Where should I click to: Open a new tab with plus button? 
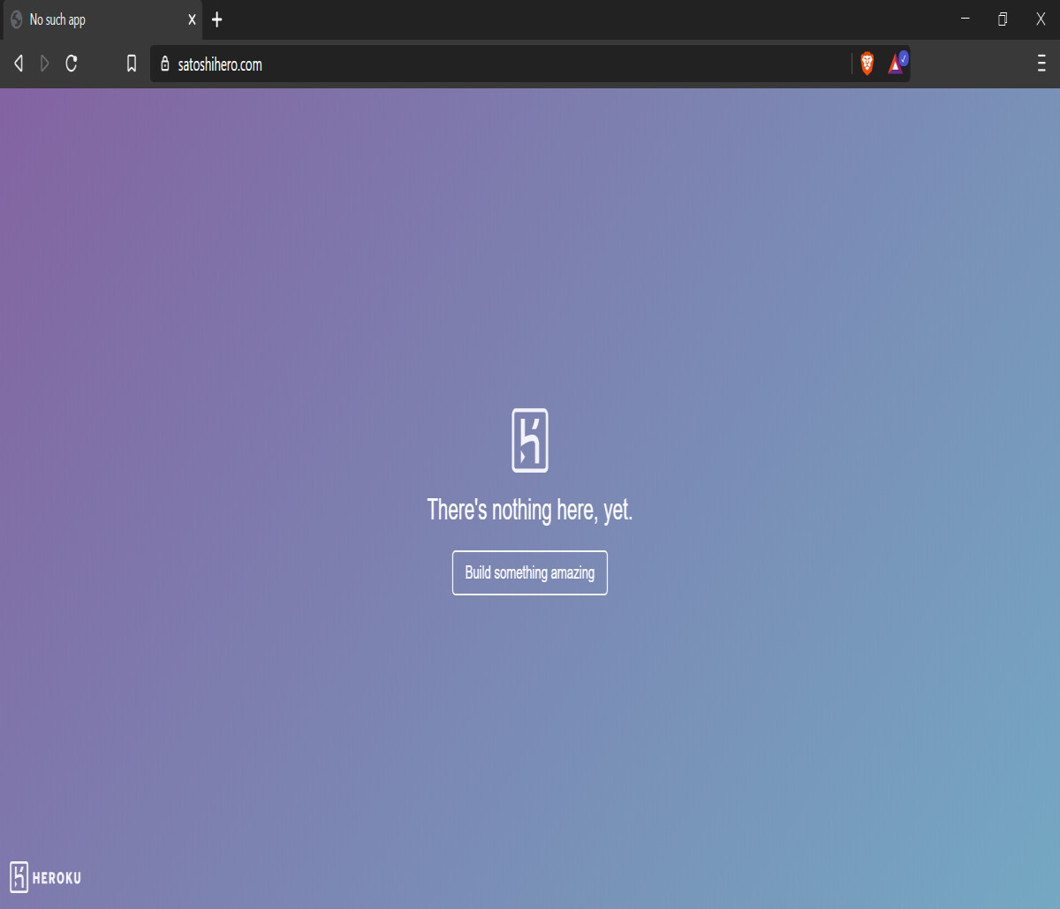click(x=217, y=19)
